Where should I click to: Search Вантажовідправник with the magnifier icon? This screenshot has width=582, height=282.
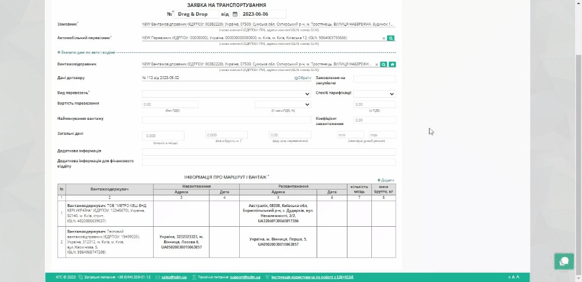(384, 64)
